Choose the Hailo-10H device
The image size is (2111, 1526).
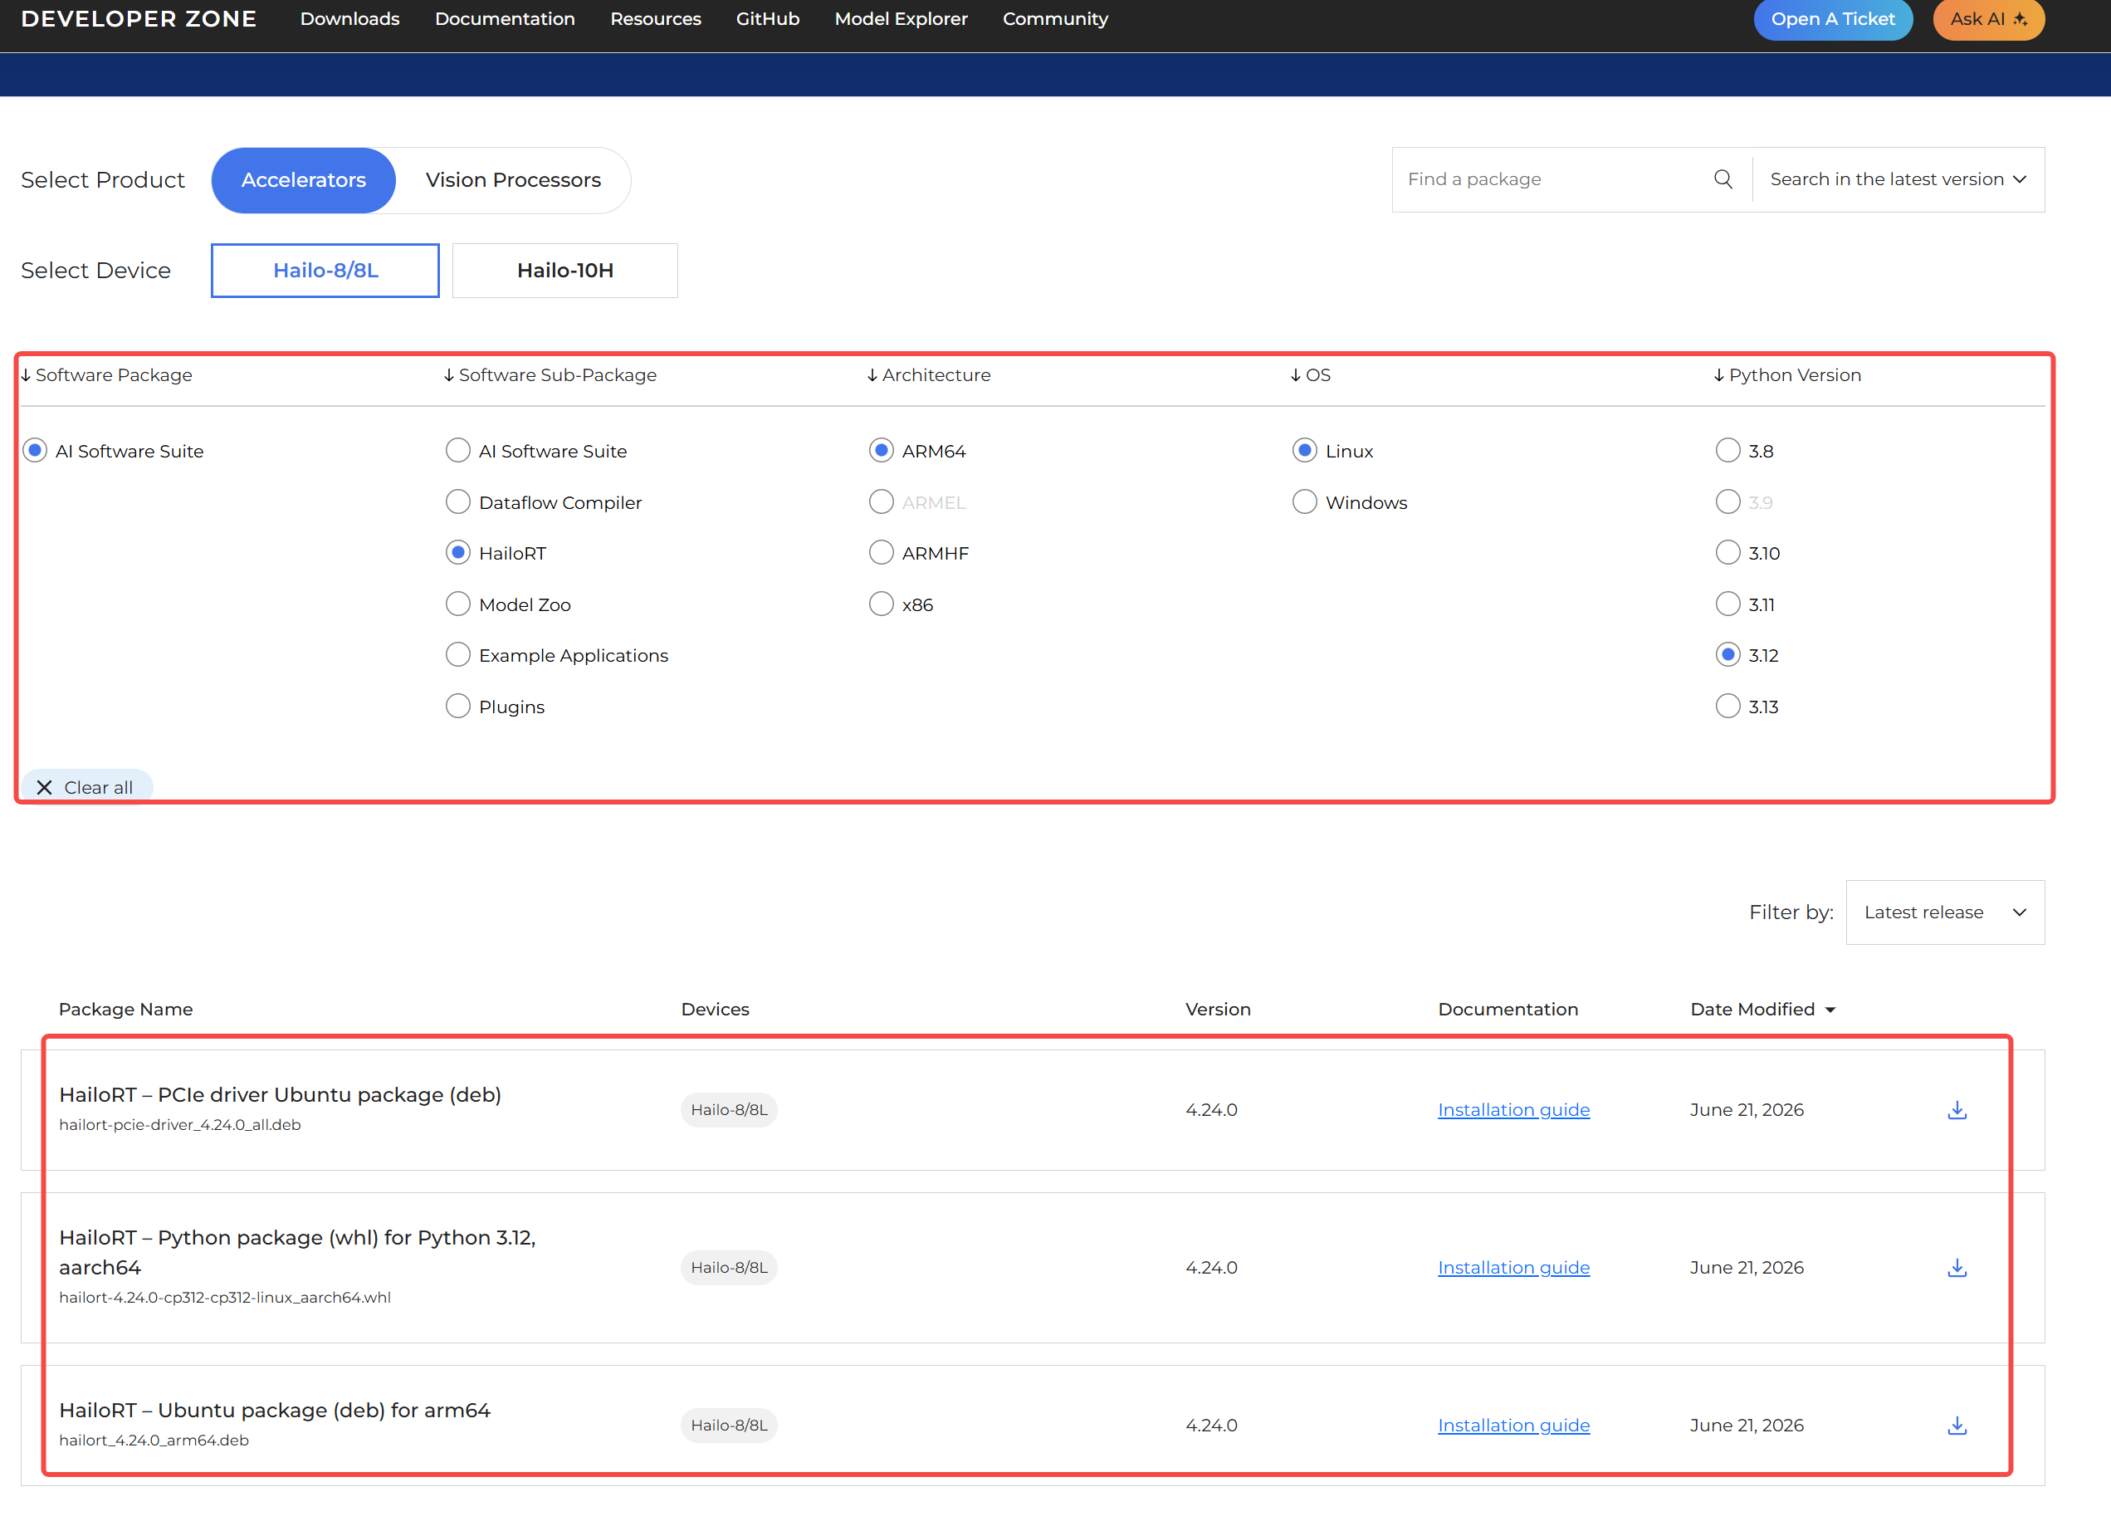565,270
